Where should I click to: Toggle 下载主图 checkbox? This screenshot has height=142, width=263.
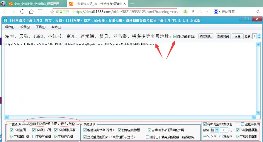pos(12,130)
